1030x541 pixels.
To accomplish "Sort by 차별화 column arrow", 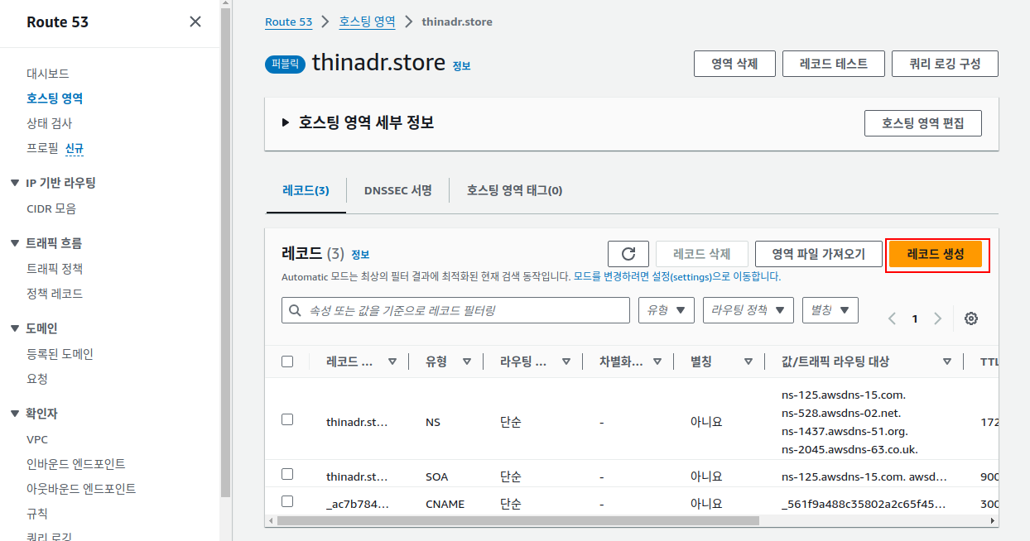I will click(x=657, y=361).
